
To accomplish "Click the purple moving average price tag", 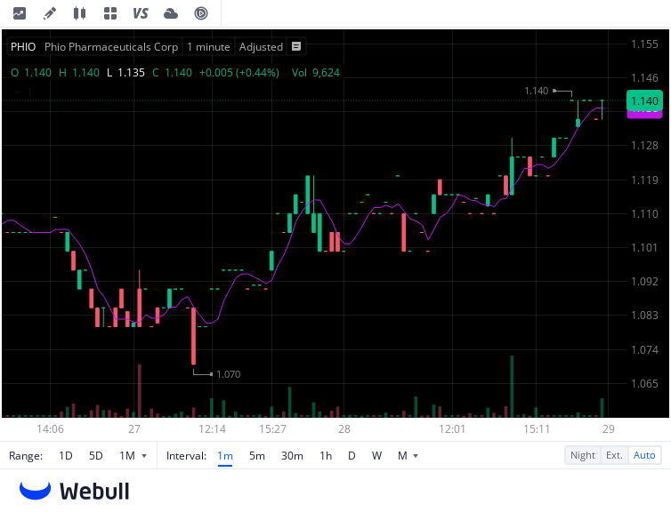I will 644,114.
